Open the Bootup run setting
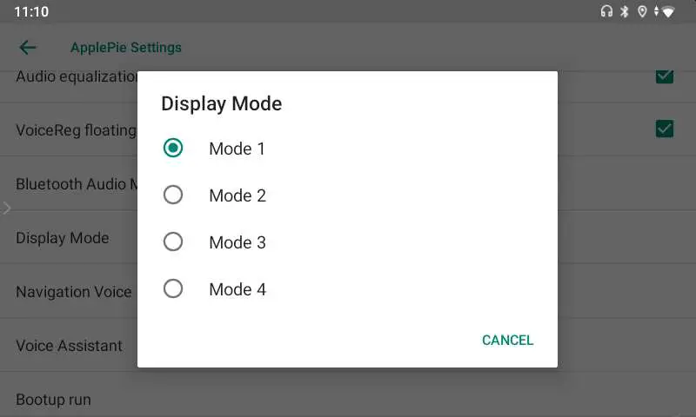Viewport: 696px width, 417px height. click(x=53, y=400)
